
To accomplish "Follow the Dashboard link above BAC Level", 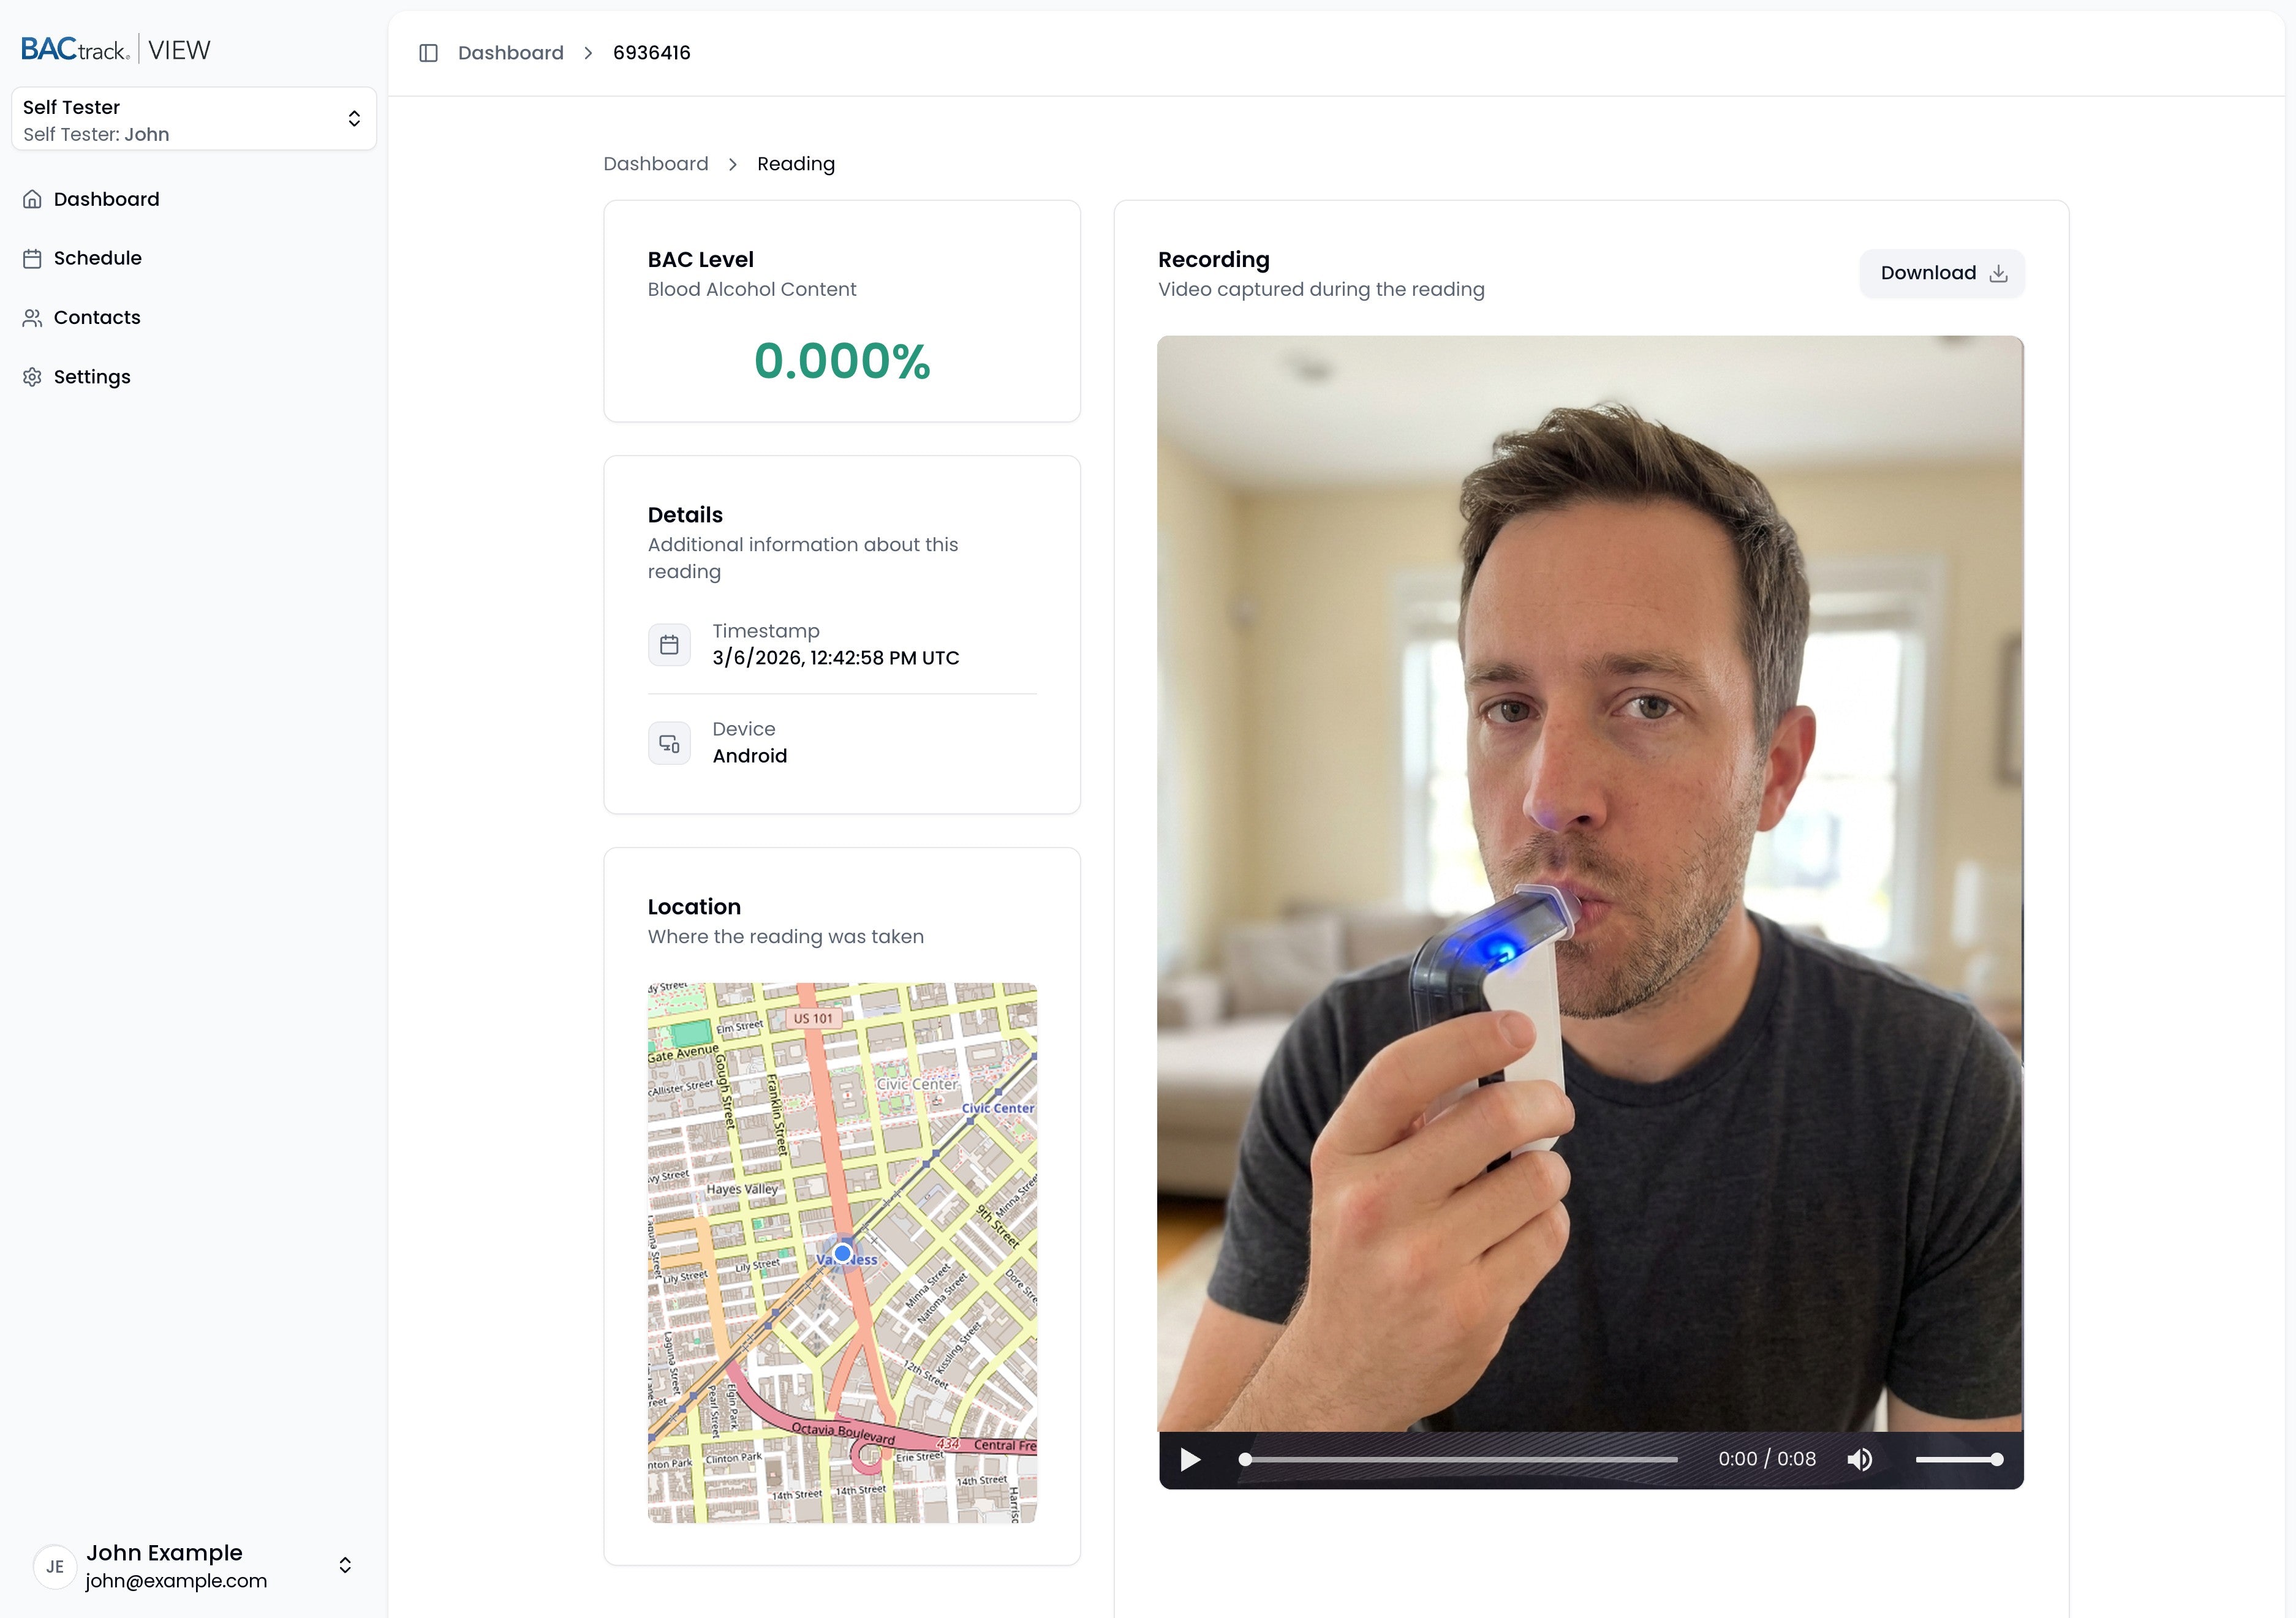I will pyautogui.click(x=656, y=164).
